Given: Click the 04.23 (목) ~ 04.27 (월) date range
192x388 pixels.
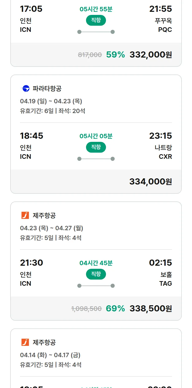Looking at the screenshot, I should 51,228.
